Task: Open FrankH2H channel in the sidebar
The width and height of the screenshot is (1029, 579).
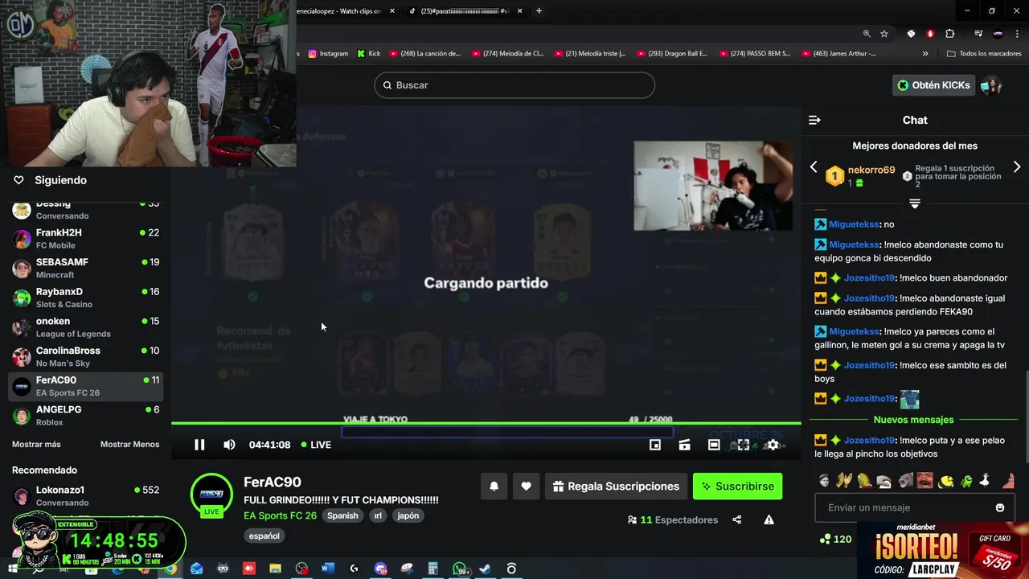Action: (x=86, y=239)
